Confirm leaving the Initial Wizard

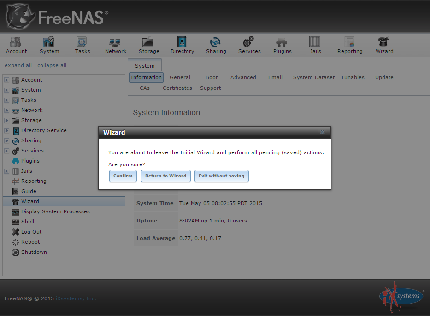(123, 176)
